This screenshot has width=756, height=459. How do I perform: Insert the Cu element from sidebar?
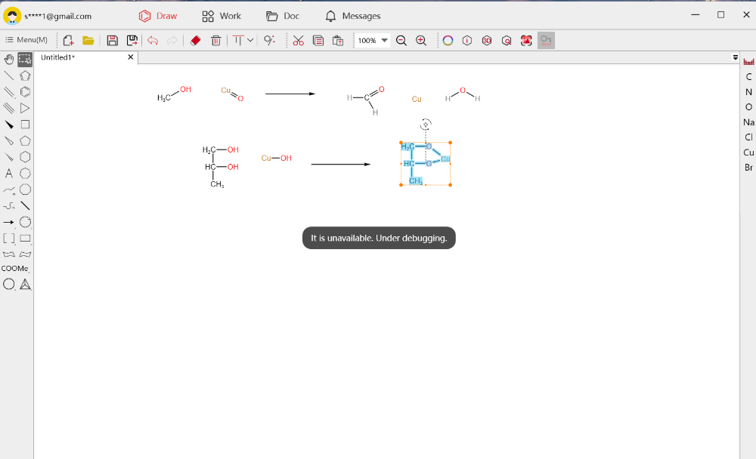click(x=748, y=152)
